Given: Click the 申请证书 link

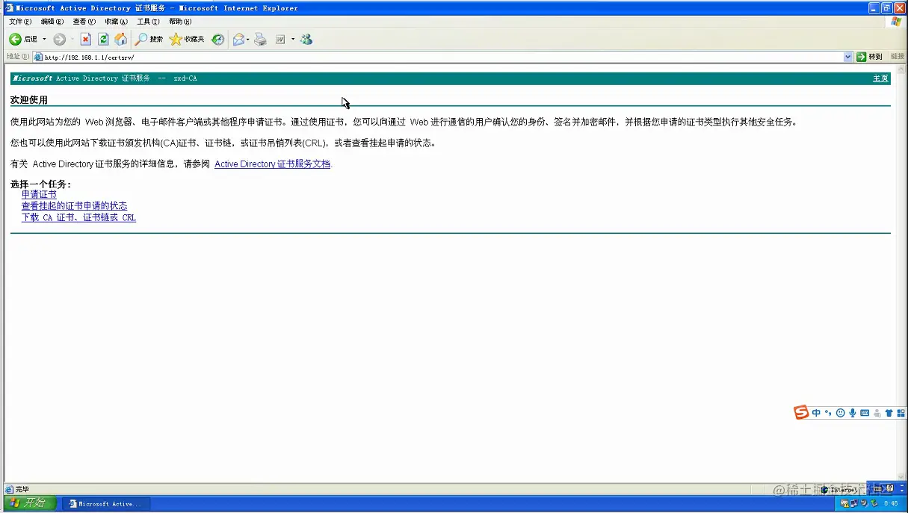Looking at the screenshot, I should [x=39, y=194].
